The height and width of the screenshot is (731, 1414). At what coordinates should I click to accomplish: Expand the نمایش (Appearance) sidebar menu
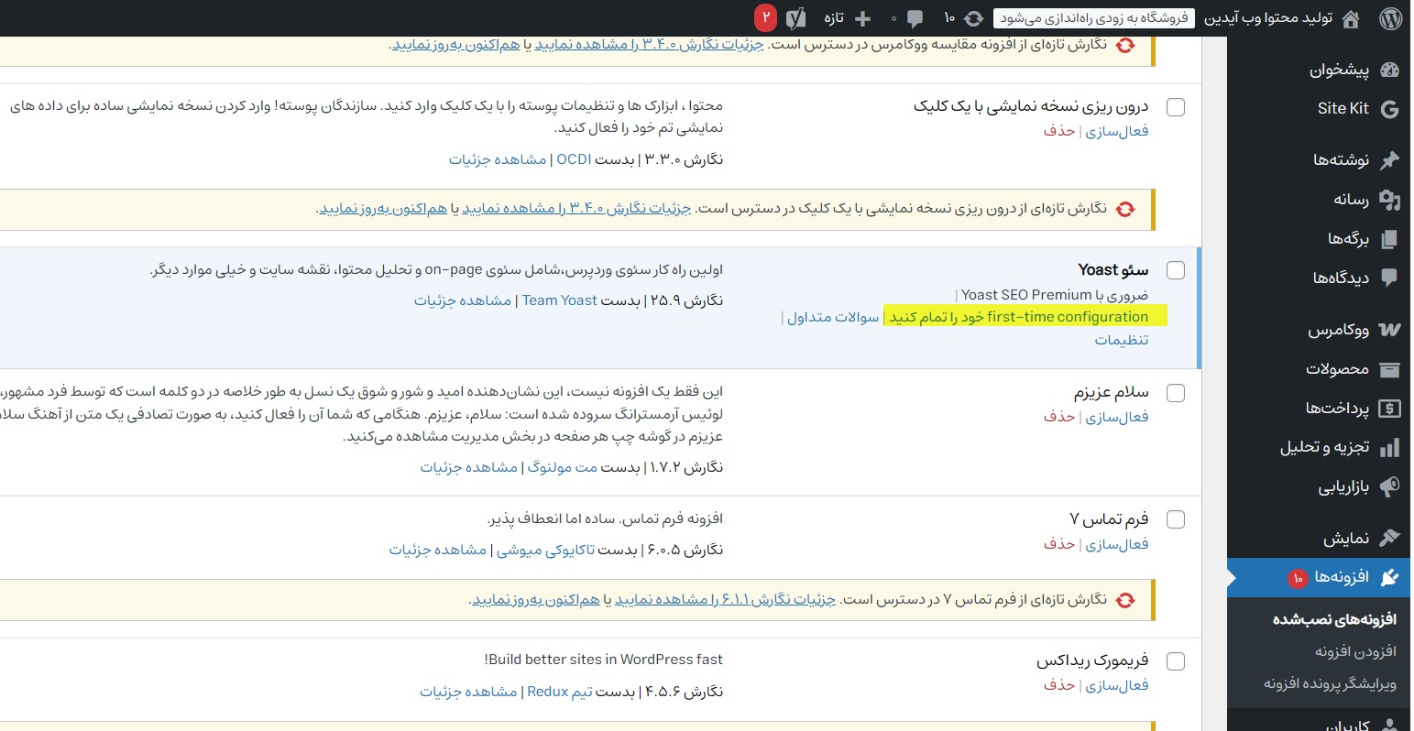tap(1345, 539)
